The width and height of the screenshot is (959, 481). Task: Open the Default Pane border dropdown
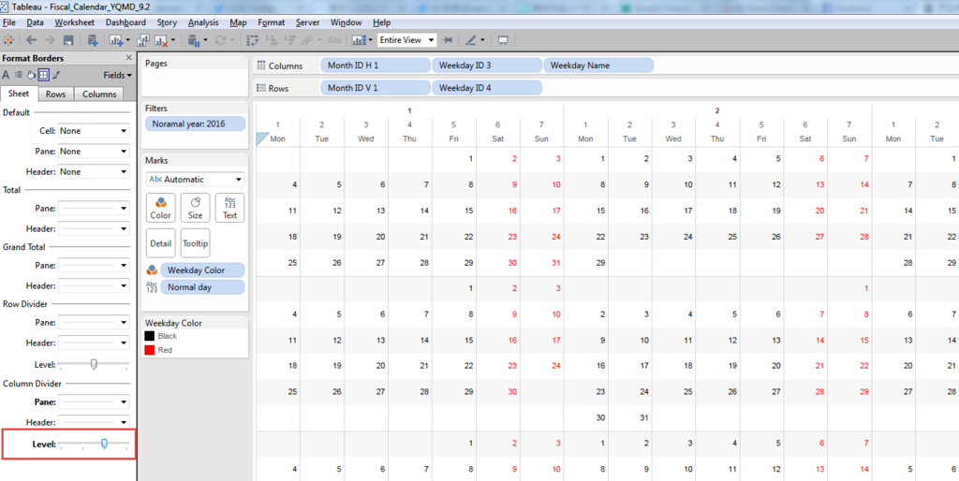tap(94, 151)
